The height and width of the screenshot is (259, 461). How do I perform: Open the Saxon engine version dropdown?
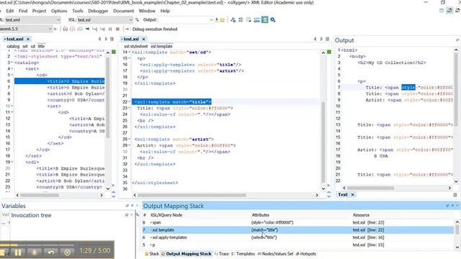[x=50, y=29]
